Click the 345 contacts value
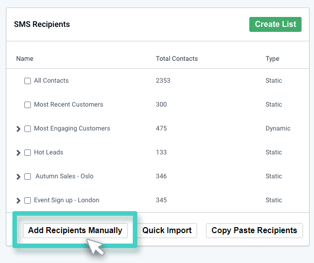314x263 pixels. coord(161,200)
